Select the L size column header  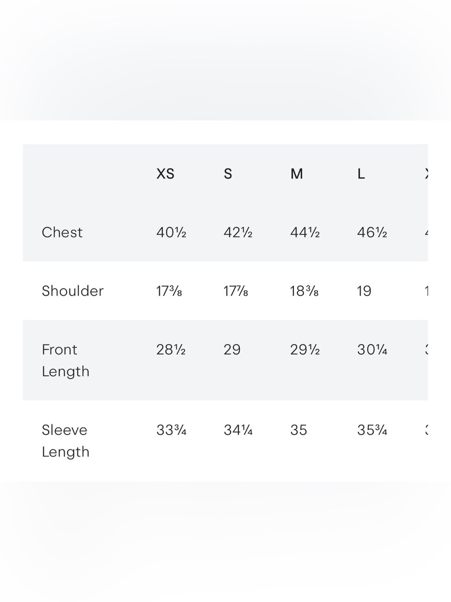click(x=361, y=174)
